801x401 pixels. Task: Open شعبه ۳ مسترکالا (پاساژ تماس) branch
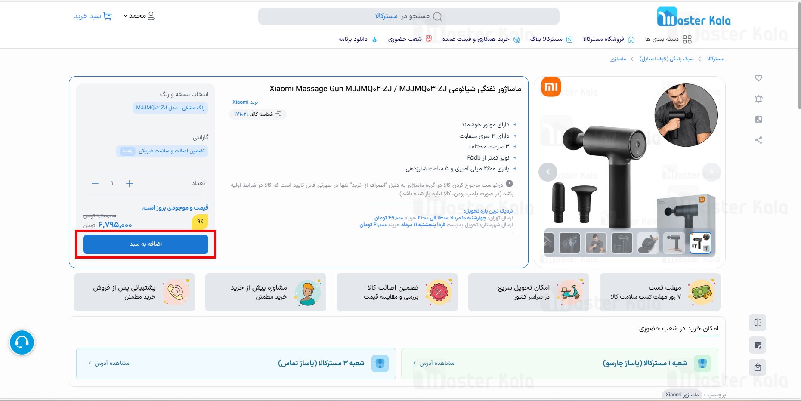pos(236,364)
